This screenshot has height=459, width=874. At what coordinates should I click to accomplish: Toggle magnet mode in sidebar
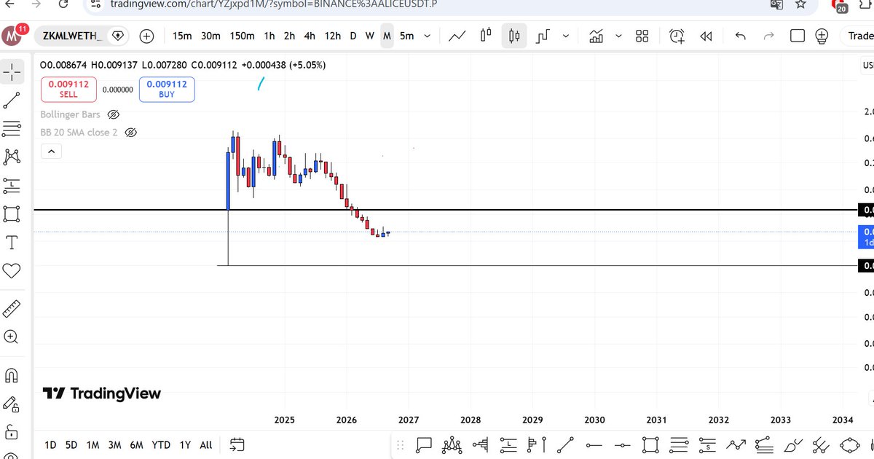click(11, 375)
